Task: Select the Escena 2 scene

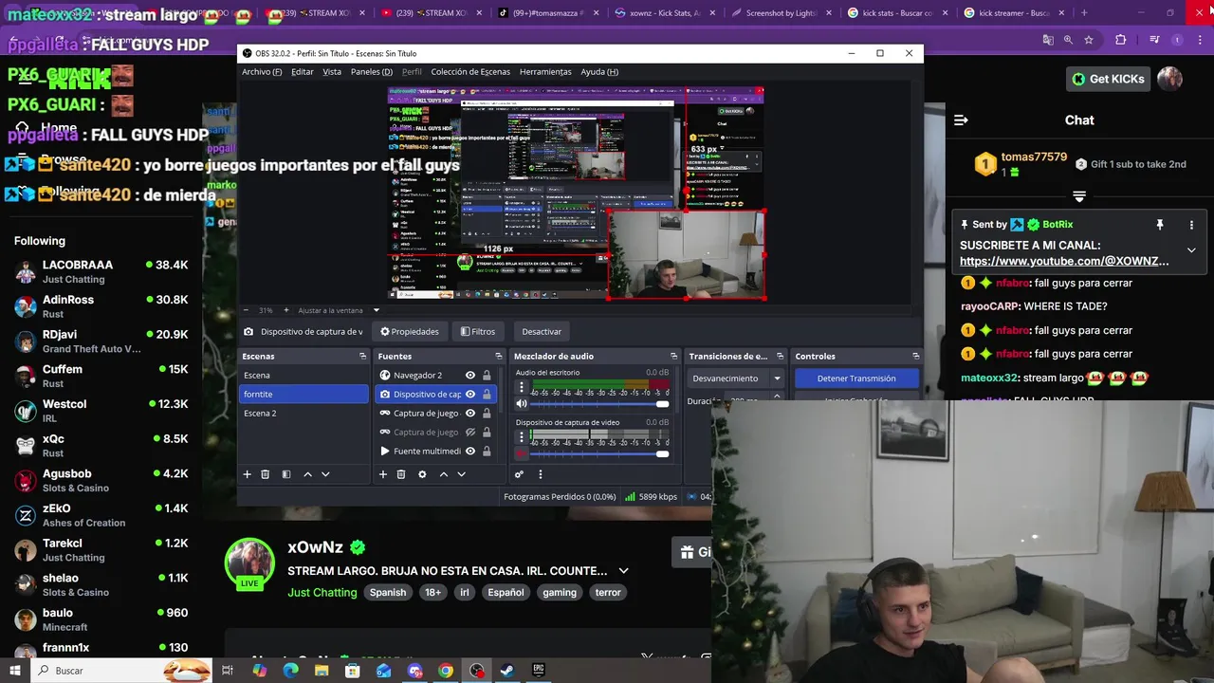Action: point(303,413)
